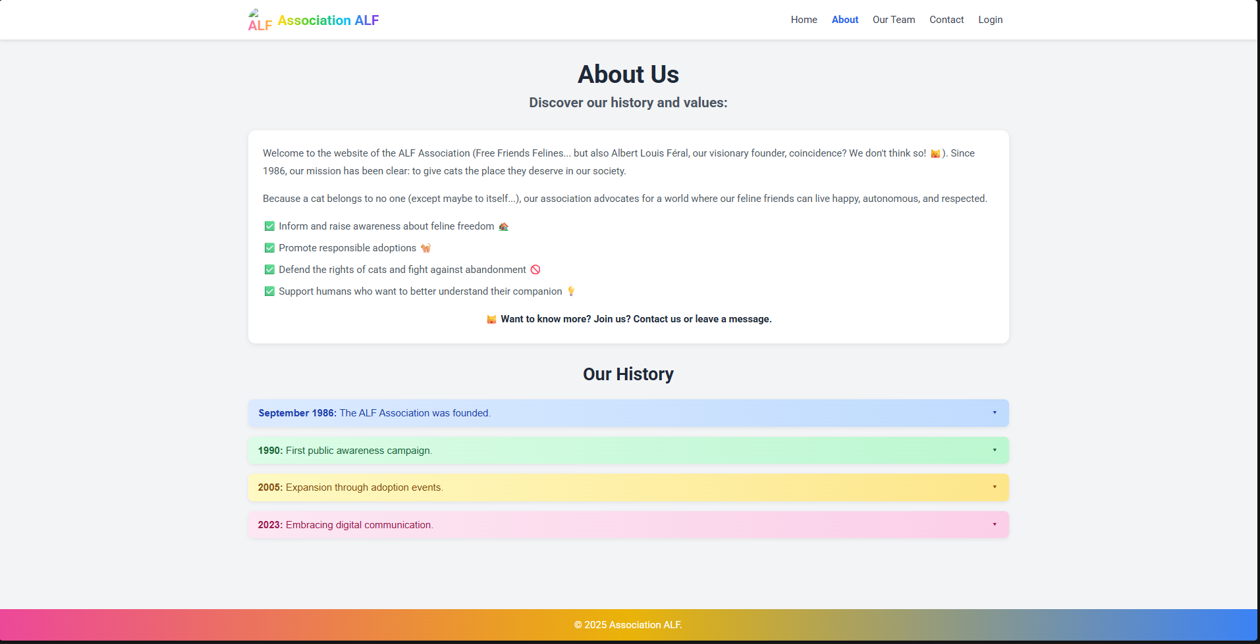Click the light bulb emoji after companion

coord(571,291)
